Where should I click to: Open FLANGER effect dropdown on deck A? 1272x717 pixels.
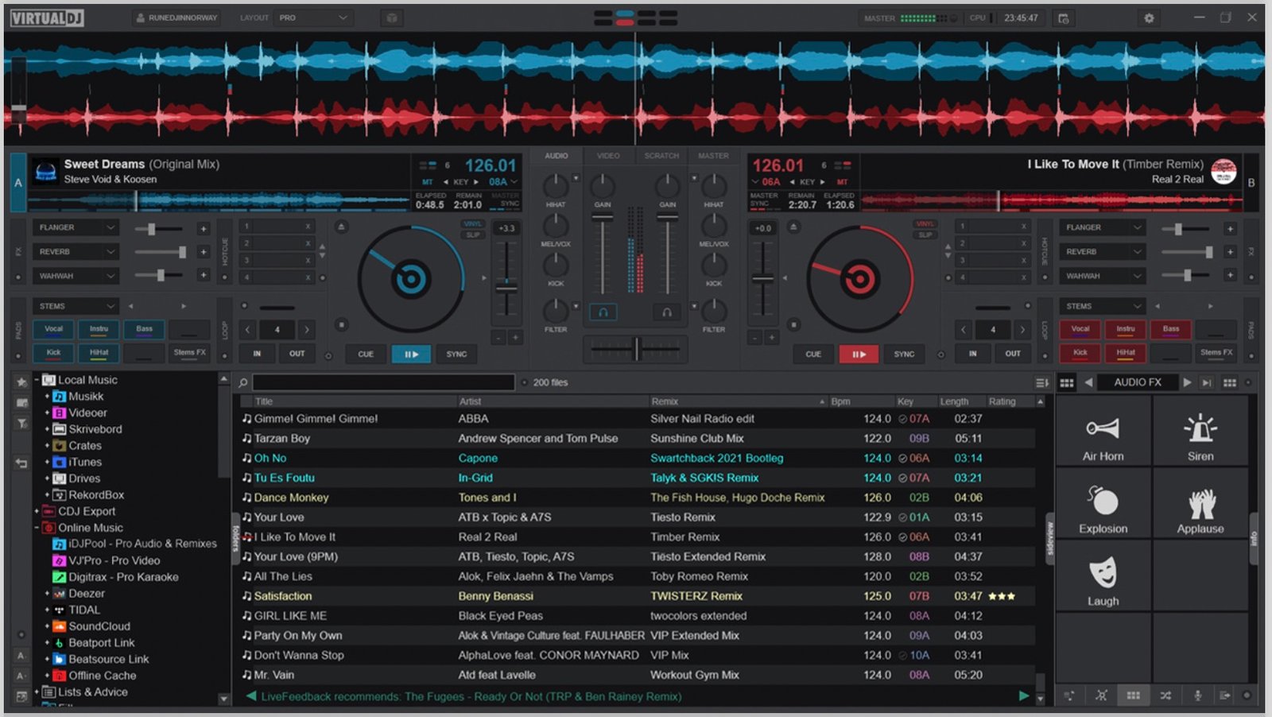(x=76, y=227)
